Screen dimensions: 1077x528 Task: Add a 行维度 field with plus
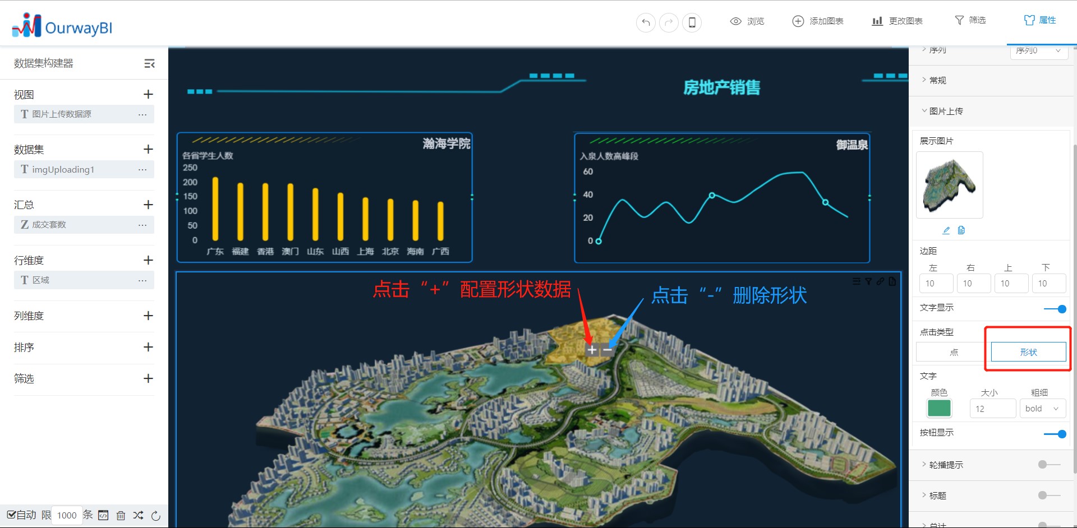(x=148, y=260)
